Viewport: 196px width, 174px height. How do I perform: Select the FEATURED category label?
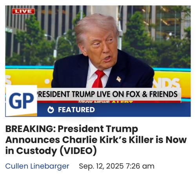(x=76, y=110)
